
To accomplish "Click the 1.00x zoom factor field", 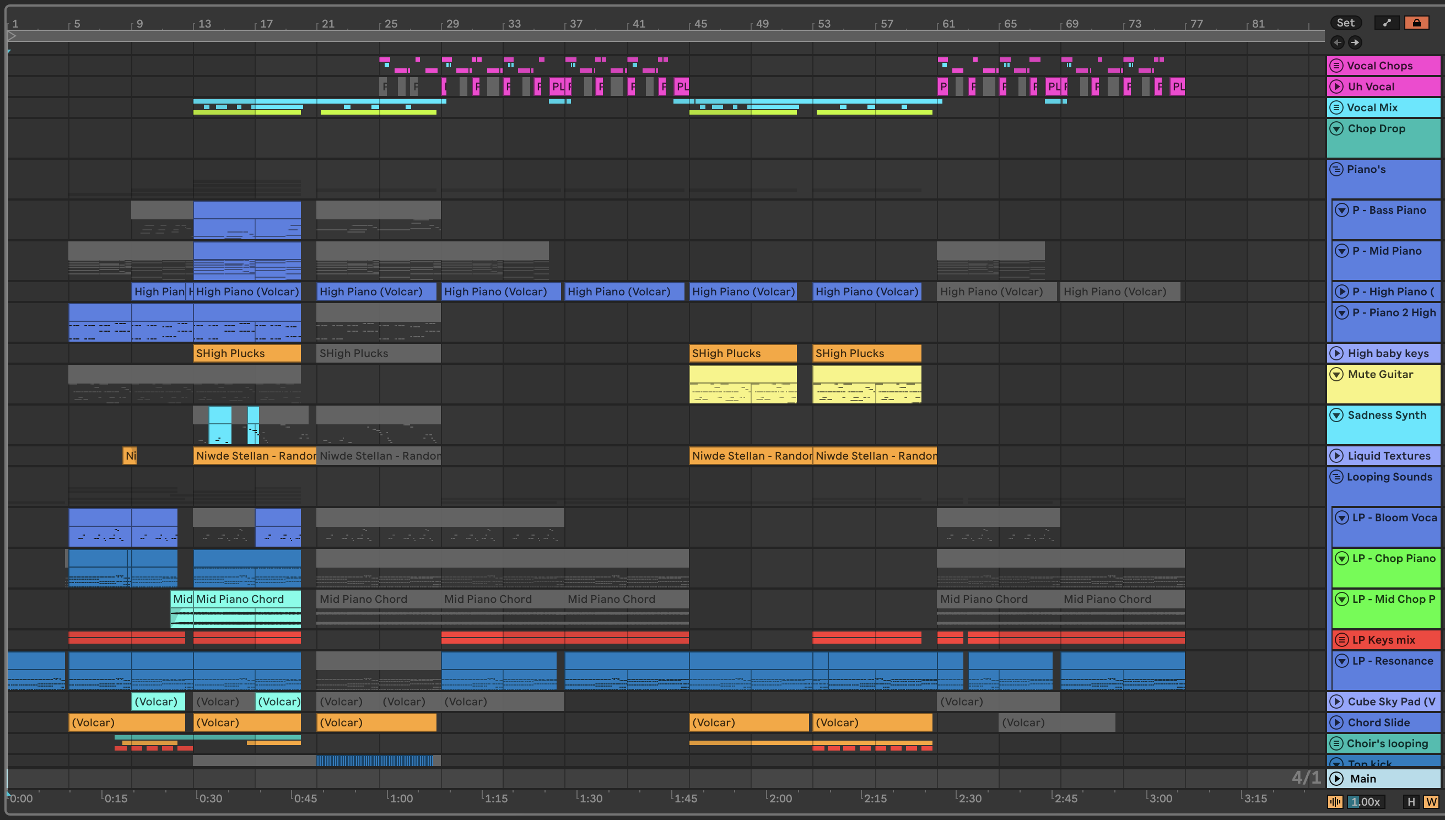I will (x=1365, y=801).
